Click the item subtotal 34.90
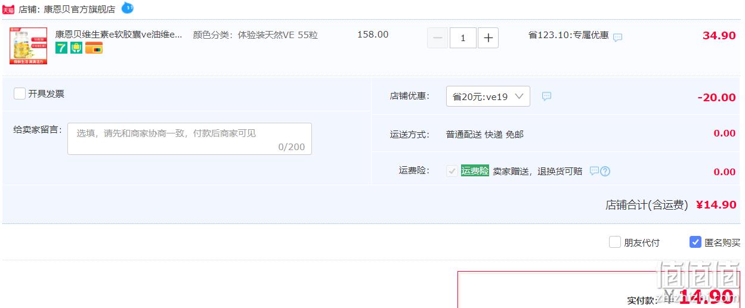 719,35
